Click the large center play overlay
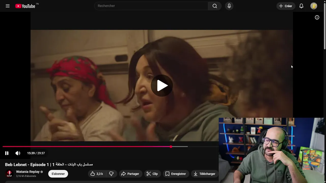This screenshot has height=183, width=326. 162,85
